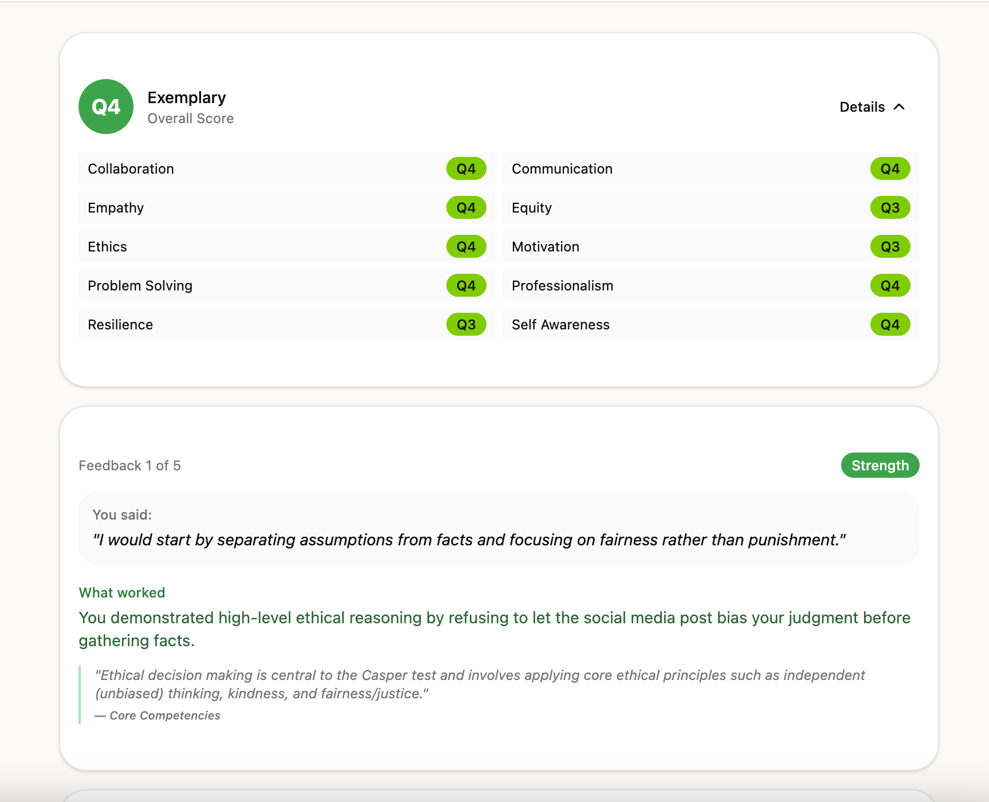Click the Q3 badge next to Motivation

pos(890,246)
